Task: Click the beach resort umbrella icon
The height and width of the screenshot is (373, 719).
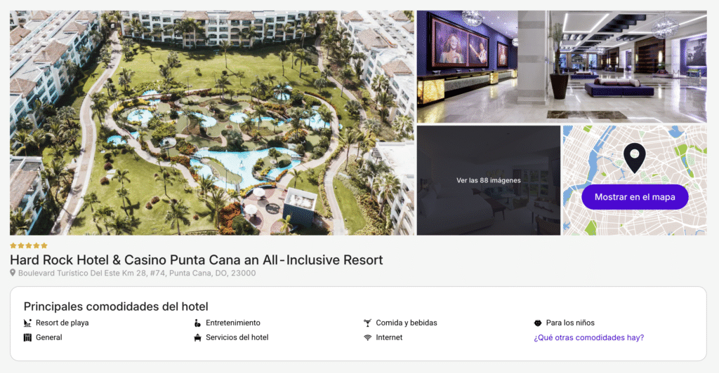Action: pyautogui.click(x=27, y=323)
